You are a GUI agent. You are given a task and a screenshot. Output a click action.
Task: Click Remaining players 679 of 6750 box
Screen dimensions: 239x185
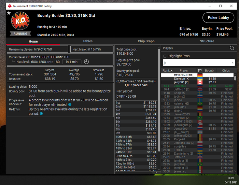37,49
